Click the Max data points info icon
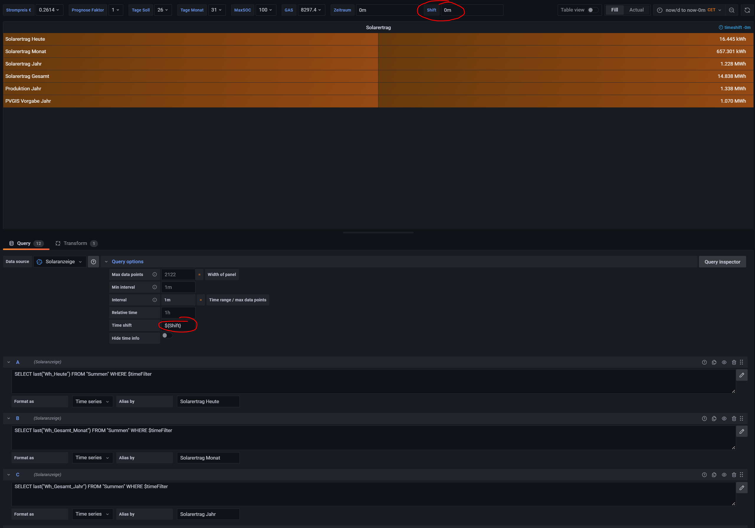This screenshot has height=528, width=755. (x=155, y=274)
